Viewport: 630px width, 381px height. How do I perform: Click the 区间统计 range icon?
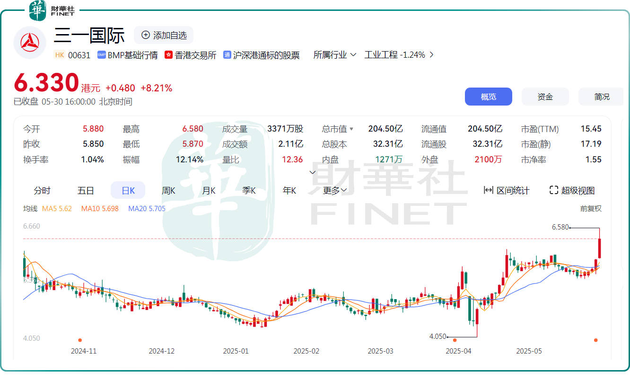click(x=488, y=190)
